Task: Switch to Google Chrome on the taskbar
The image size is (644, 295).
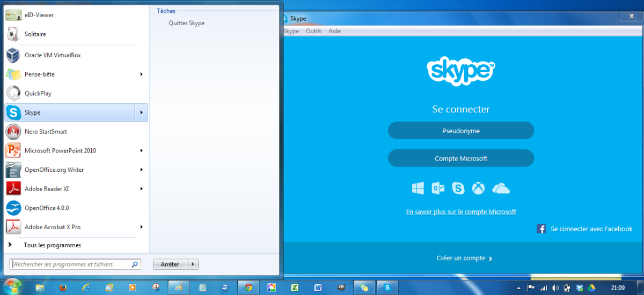Action: click(248, 288)
